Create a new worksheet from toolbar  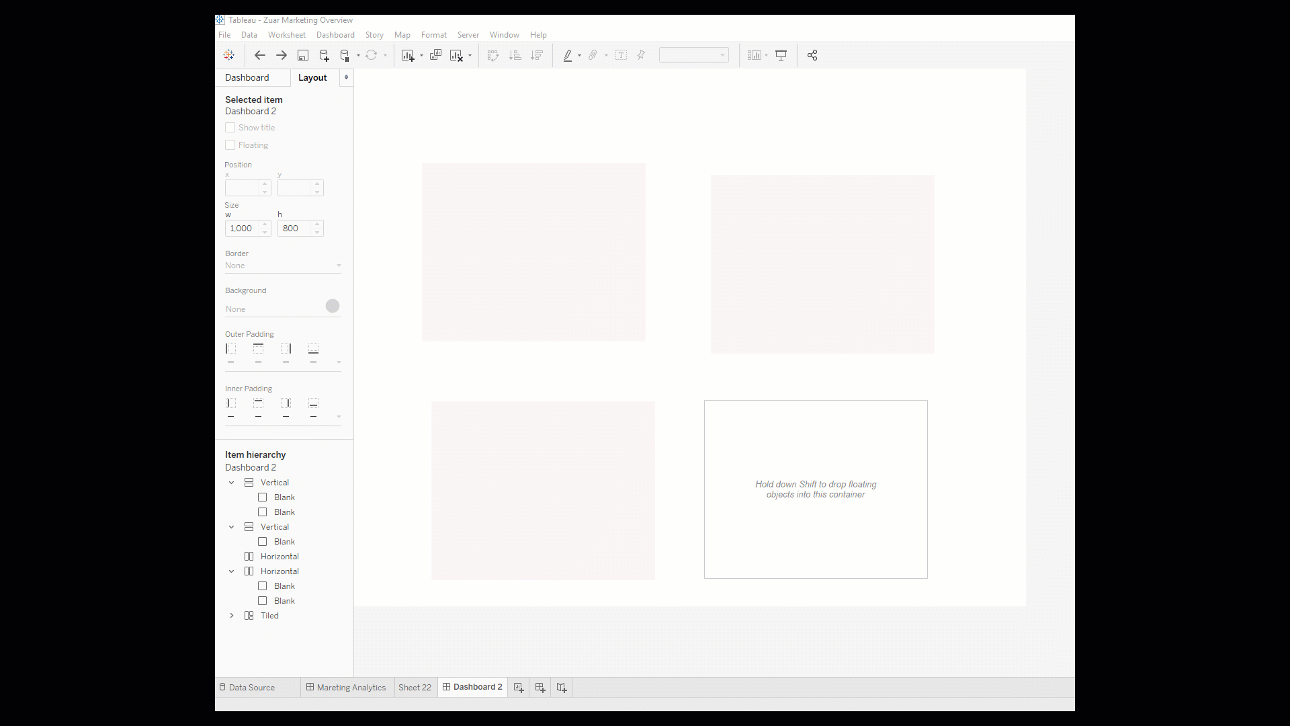coord(407,55)
